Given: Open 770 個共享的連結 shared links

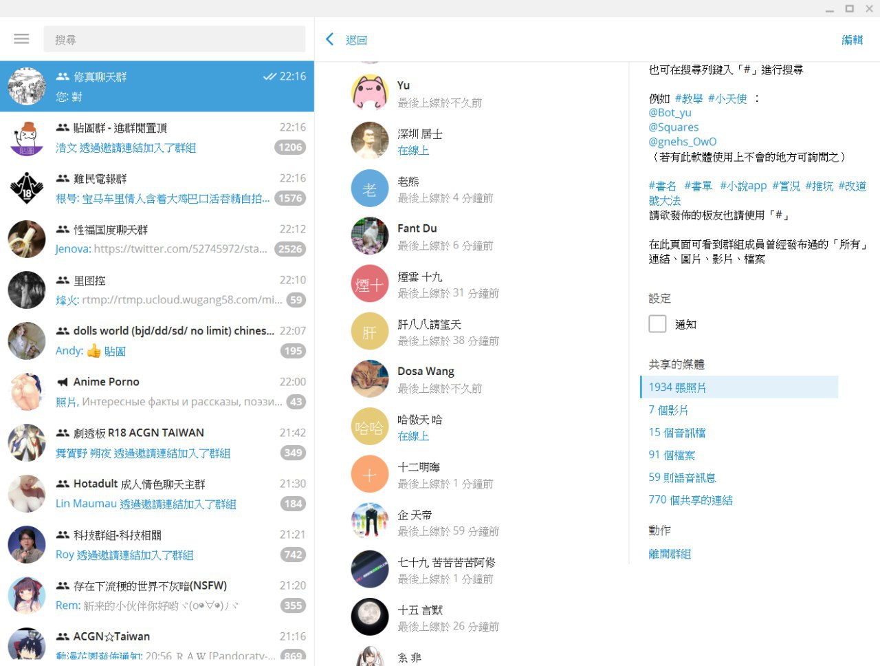Looking at the screenshot, I should 690,500.
